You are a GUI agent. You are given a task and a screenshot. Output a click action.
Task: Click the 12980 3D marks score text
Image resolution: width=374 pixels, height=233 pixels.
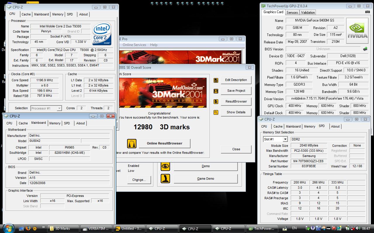coord(162,127)
